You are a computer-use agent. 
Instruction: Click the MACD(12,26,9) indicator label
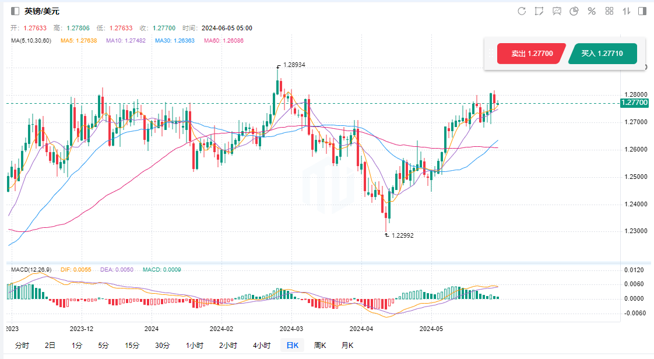[x=31, y=269]
